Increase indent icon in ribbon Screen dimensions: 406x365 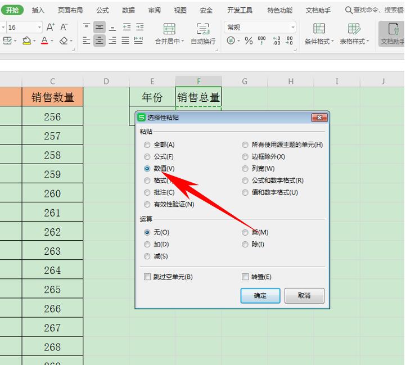click(x=140, y=27)
